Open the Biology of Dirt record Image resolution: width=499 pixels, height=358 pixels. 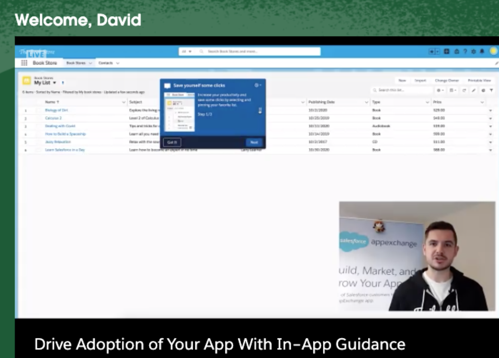point(57,110)
